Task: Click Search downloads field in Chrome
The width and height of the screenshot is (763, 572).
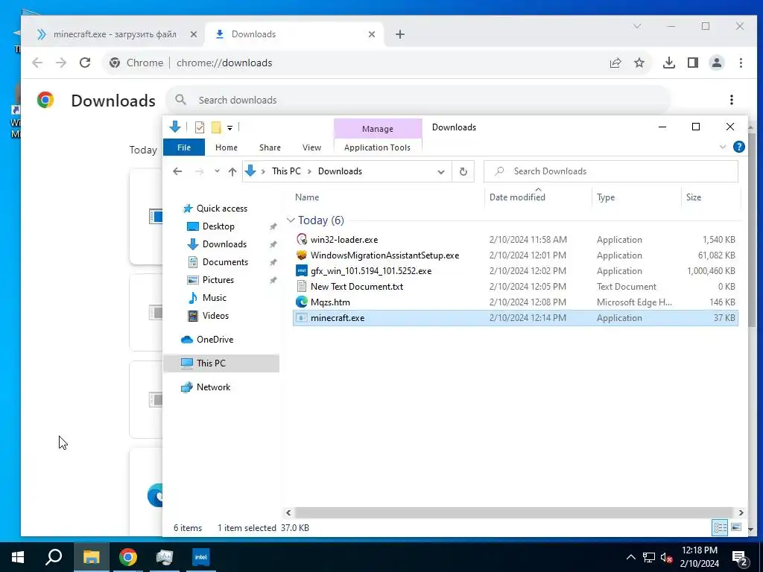Action: 419,101
